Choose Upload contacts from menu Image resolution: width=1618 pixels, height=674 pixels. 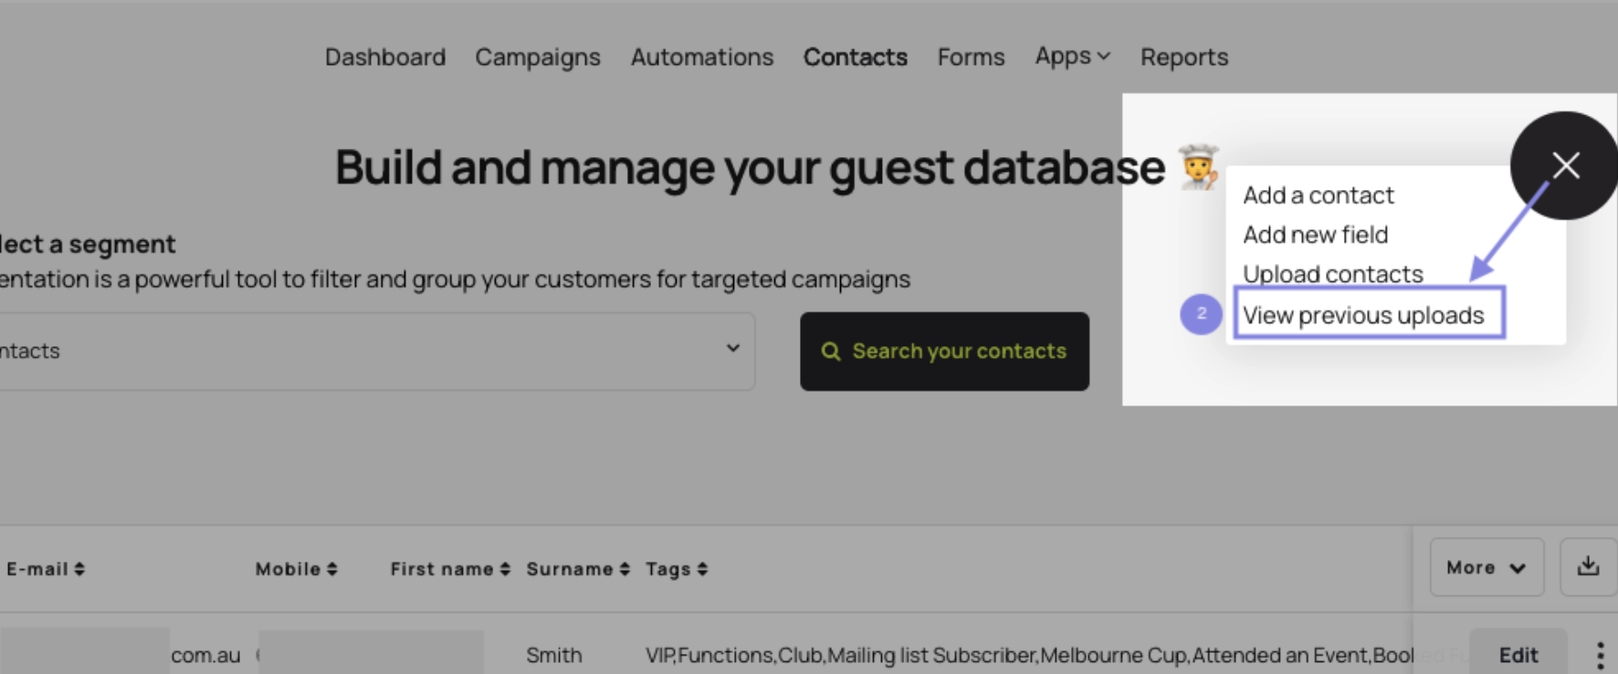[x=1333, y=274]
